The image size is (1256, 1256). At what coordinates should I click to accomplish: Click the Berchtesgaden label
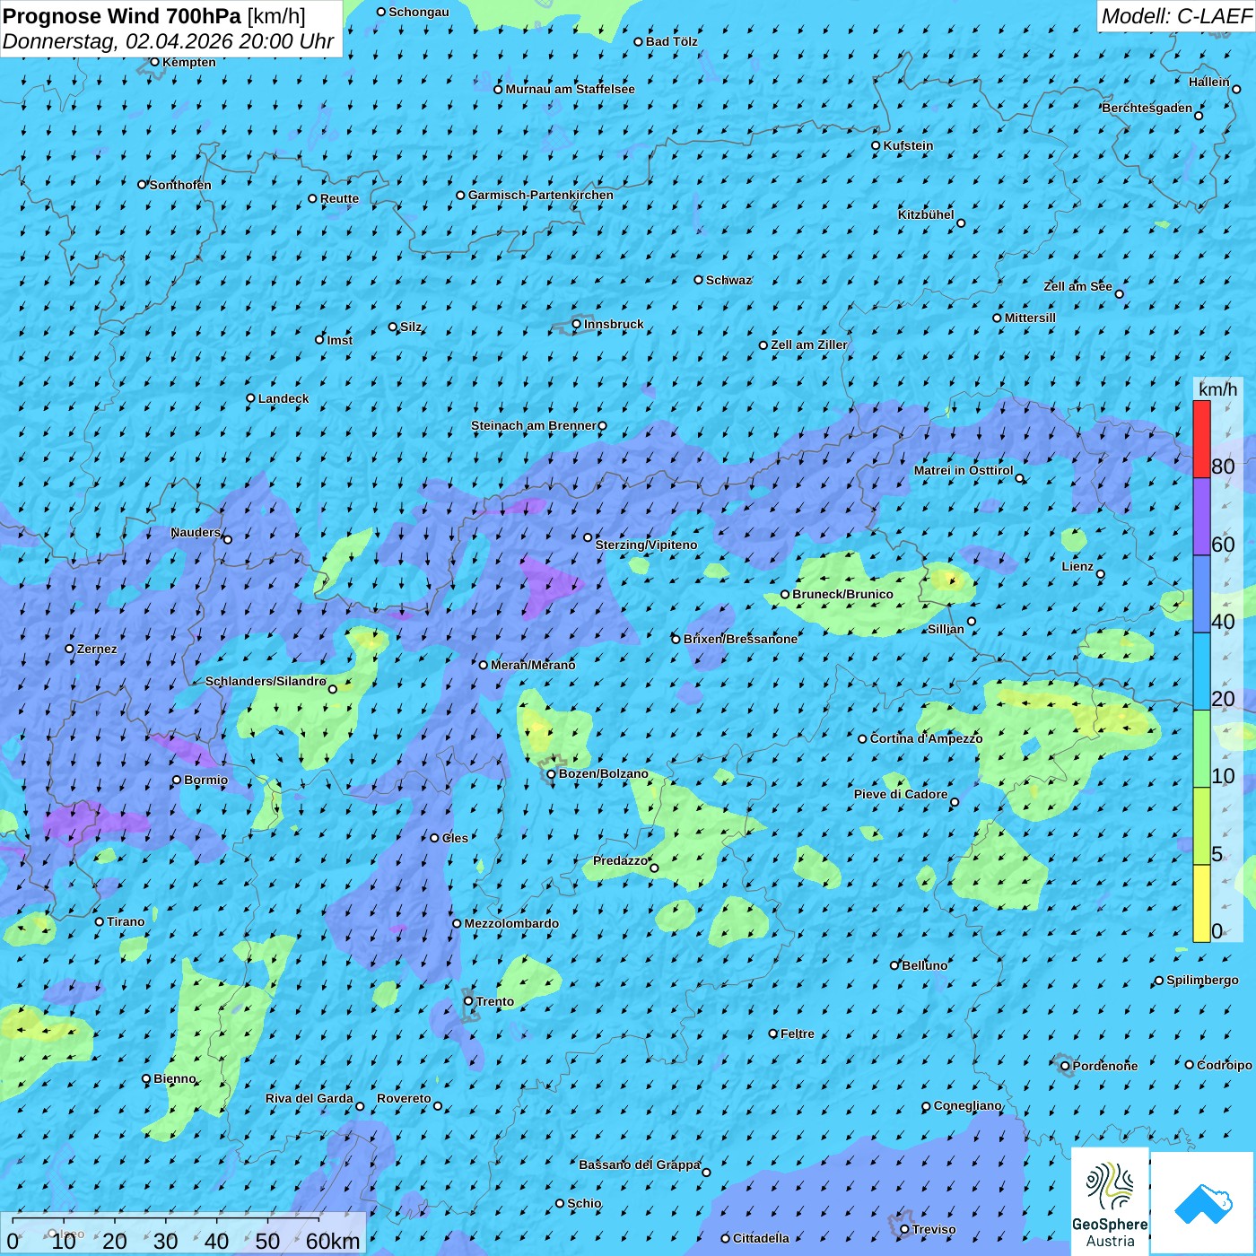(x=1147, y=108)
